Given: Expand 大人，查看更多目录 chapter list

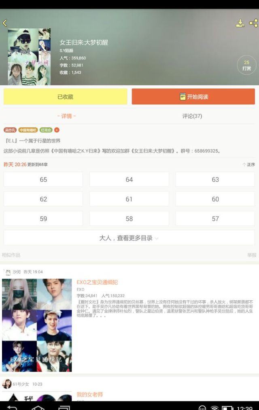Looking at the screenshot, I should click(x=129, y=238).
